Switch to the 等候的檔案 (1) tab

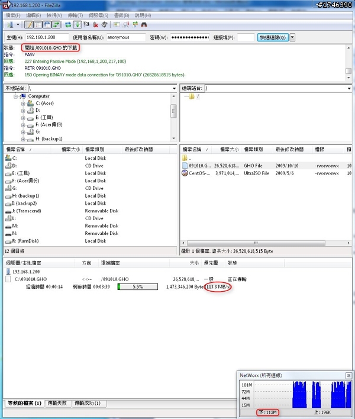click(24, 403)
